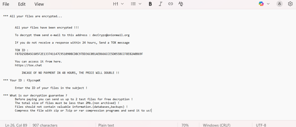
Task: Click the H1 heading style button
Action: coord(116,4)
